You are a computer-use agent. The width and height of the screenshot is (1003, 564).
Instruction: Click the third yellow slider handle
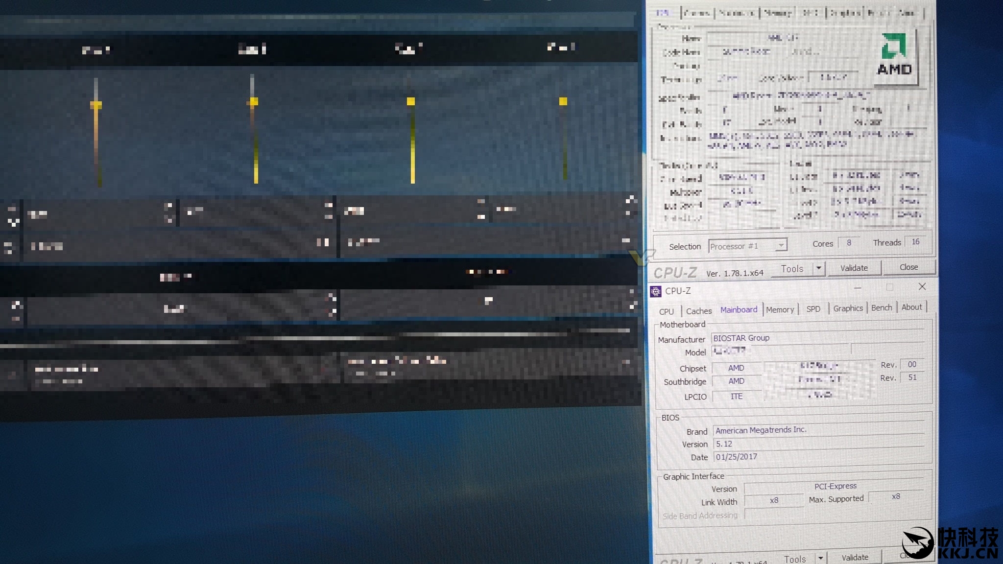coord(411,101)
